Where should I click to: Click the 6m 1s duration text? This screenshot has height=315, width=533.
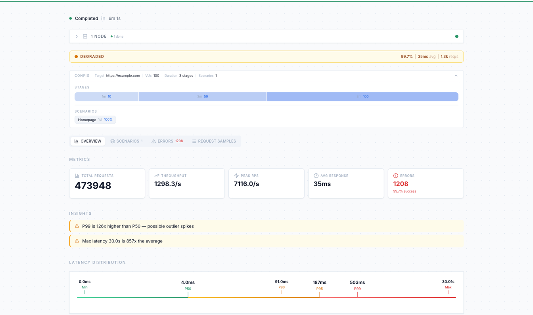pos(115,19)
